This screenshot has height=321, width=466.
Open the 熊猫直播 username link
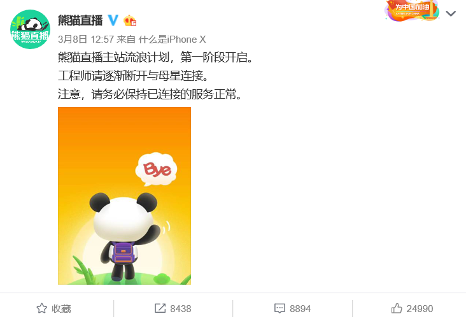[x=80, y=20]
